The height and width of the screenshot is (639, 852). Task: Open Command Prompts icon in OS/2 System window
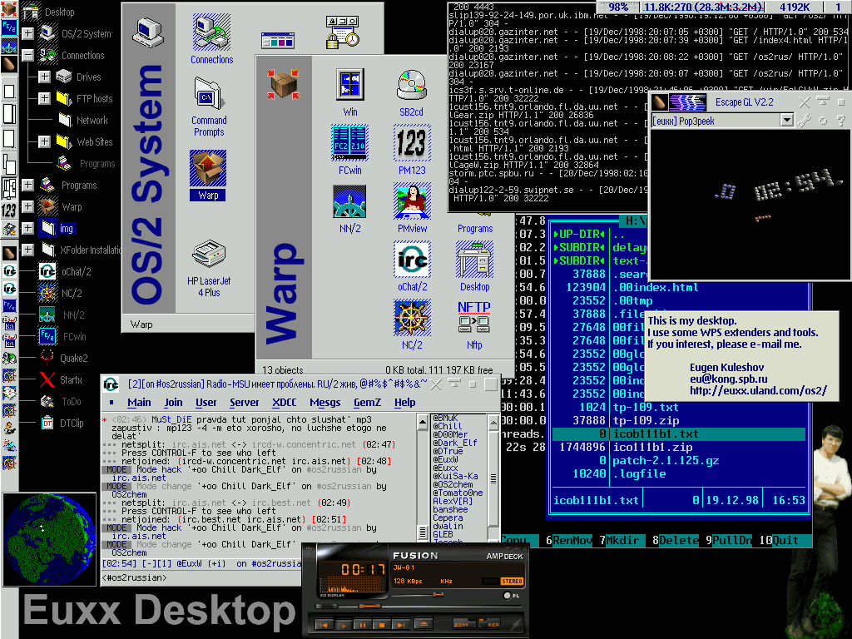208,94
